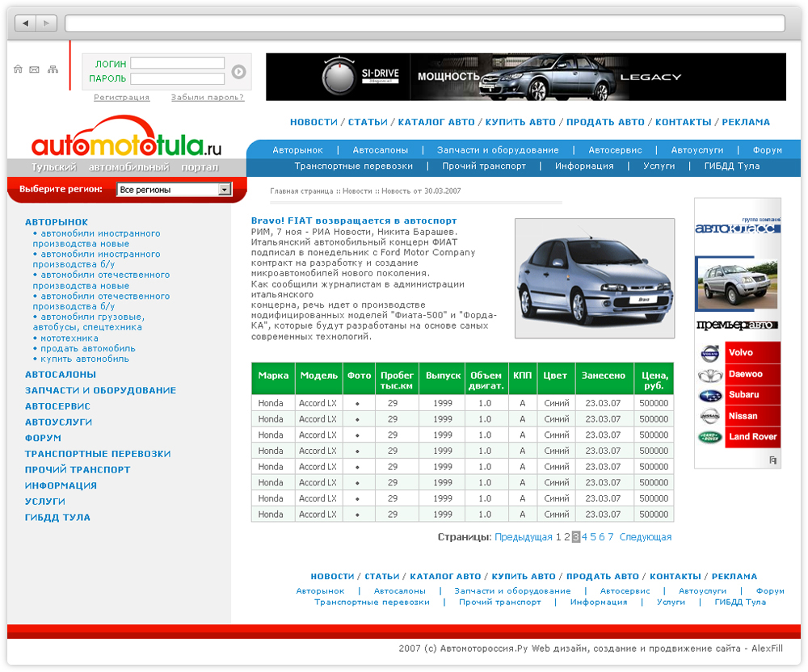This screenshot has width=808, height=672.
Task: Click the Забыли пароль? link
Action: click(x=207, y=97)
